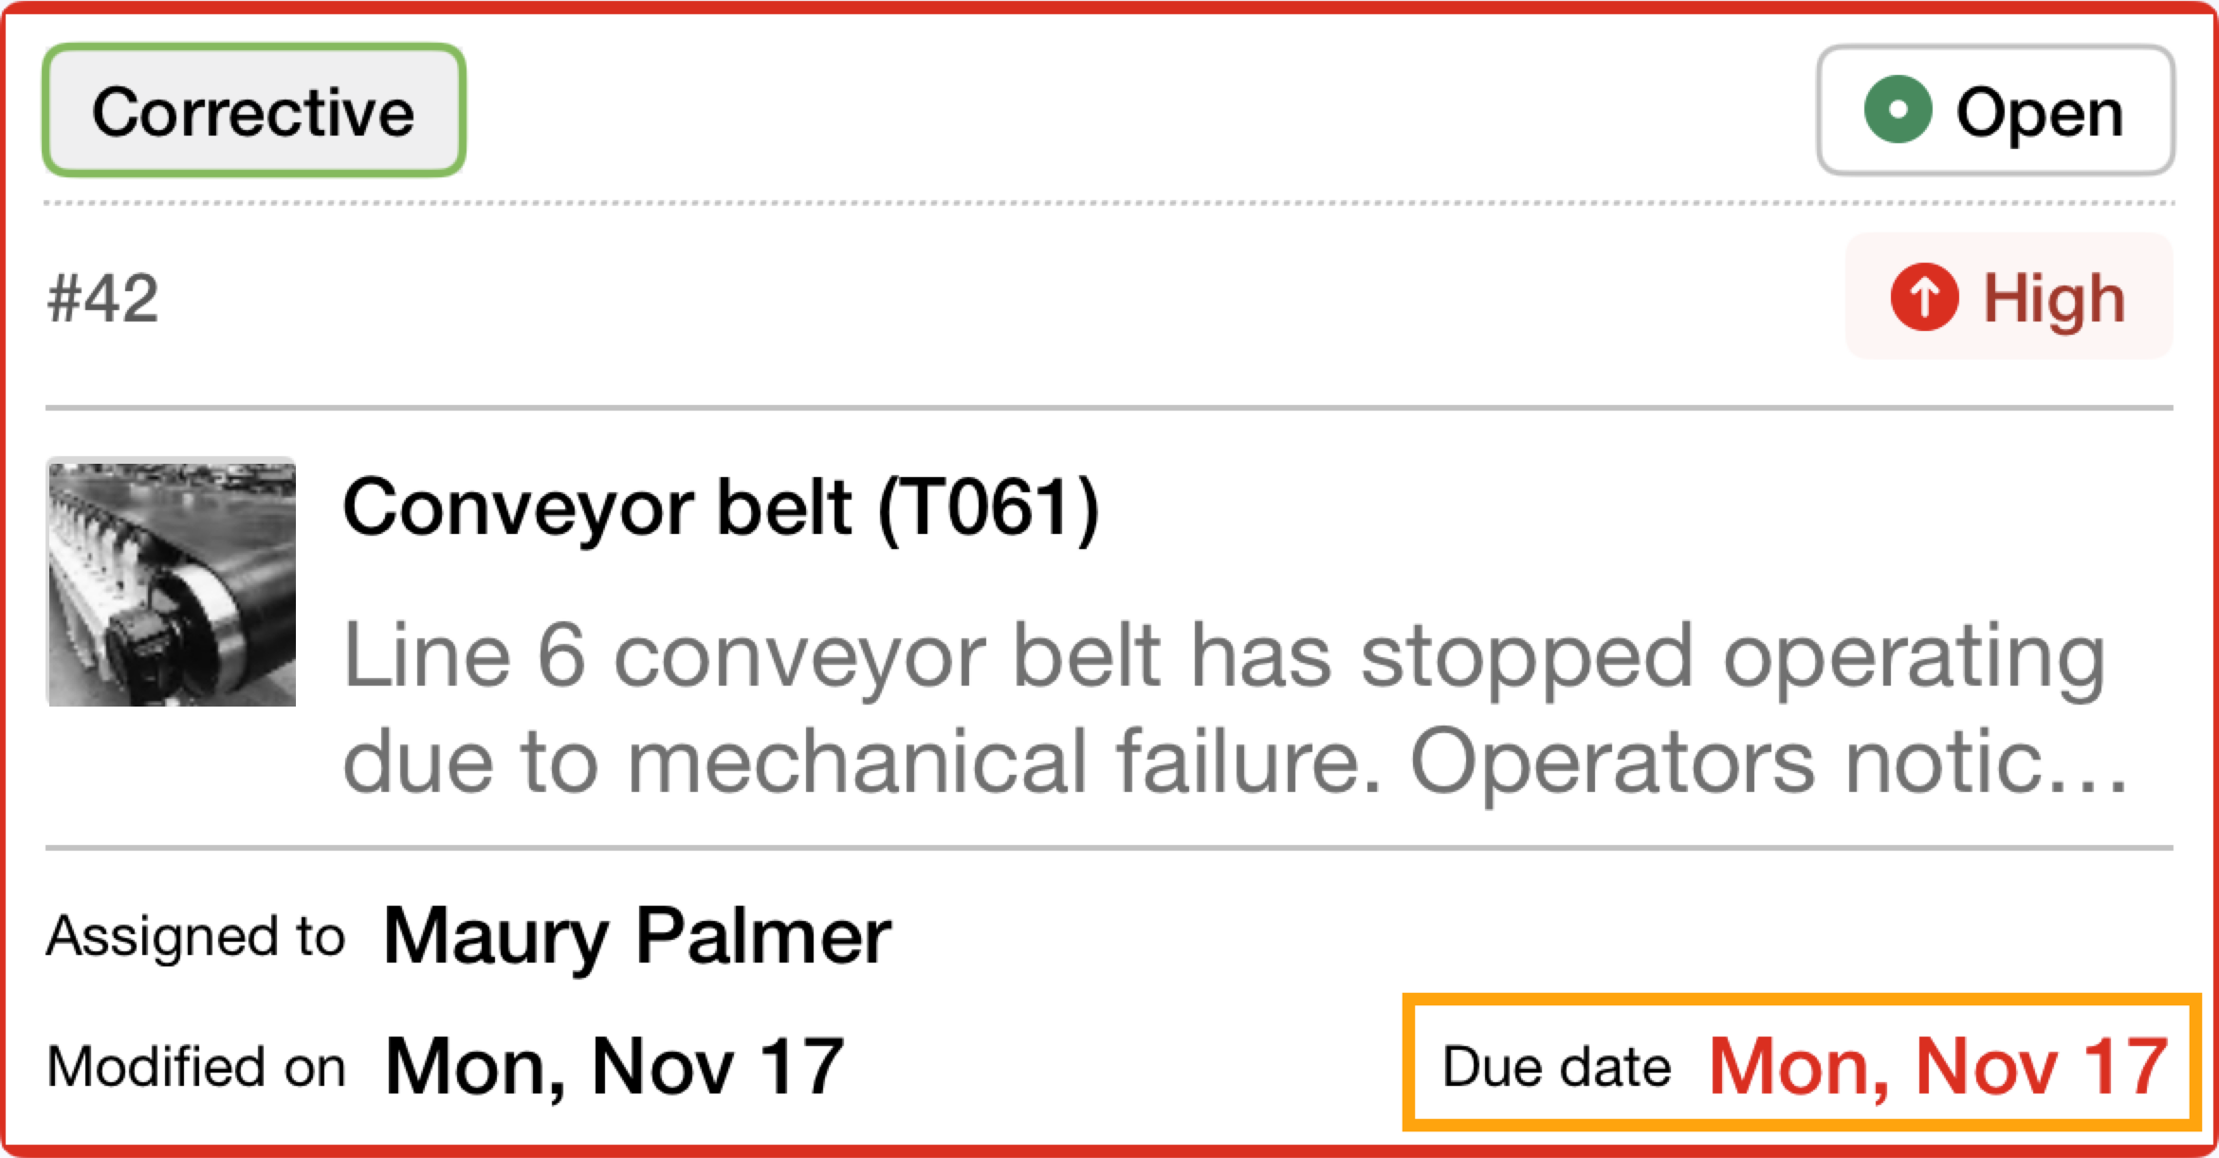Select work order number #42
2219x1158 pixels.
[x=103, y=299]
